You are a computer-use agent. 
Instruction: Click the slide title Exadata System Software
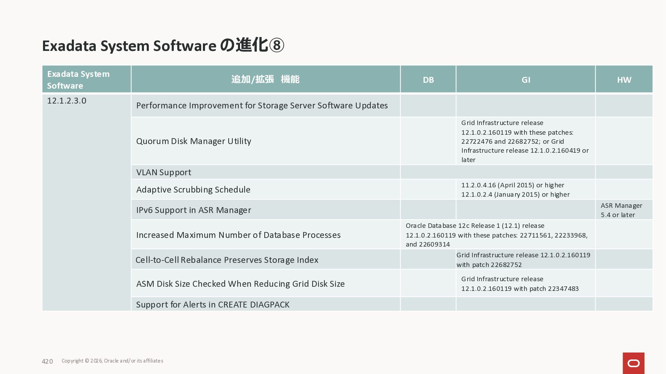pos(163,46)
